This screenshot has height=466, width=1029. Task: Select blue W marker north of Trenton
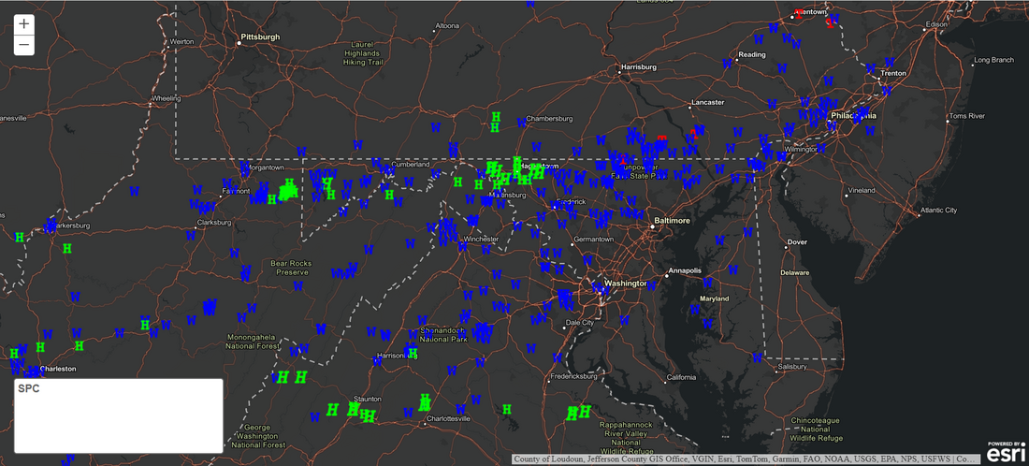tap(890, 63)
